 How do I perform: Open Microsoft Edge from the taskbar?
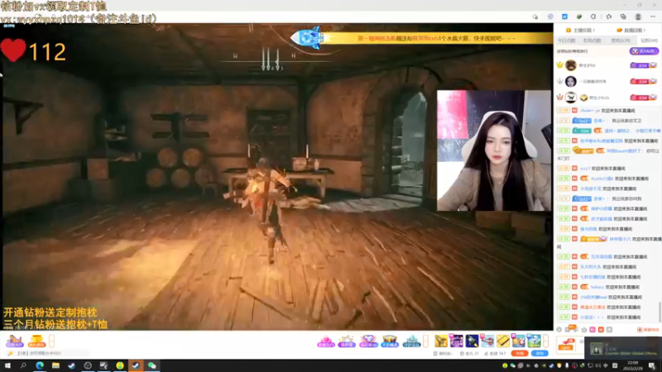pos(40,365)
